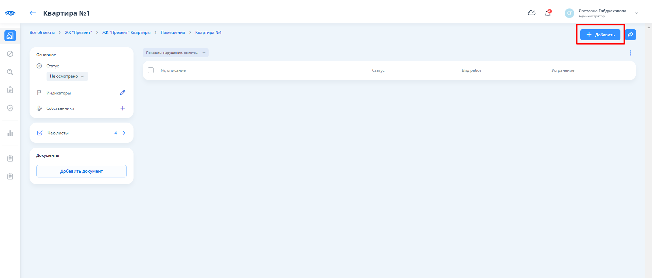Screen dimensions: 652x278
Task: Open the search section in the sidebar
Action: (x=10, y=72)
